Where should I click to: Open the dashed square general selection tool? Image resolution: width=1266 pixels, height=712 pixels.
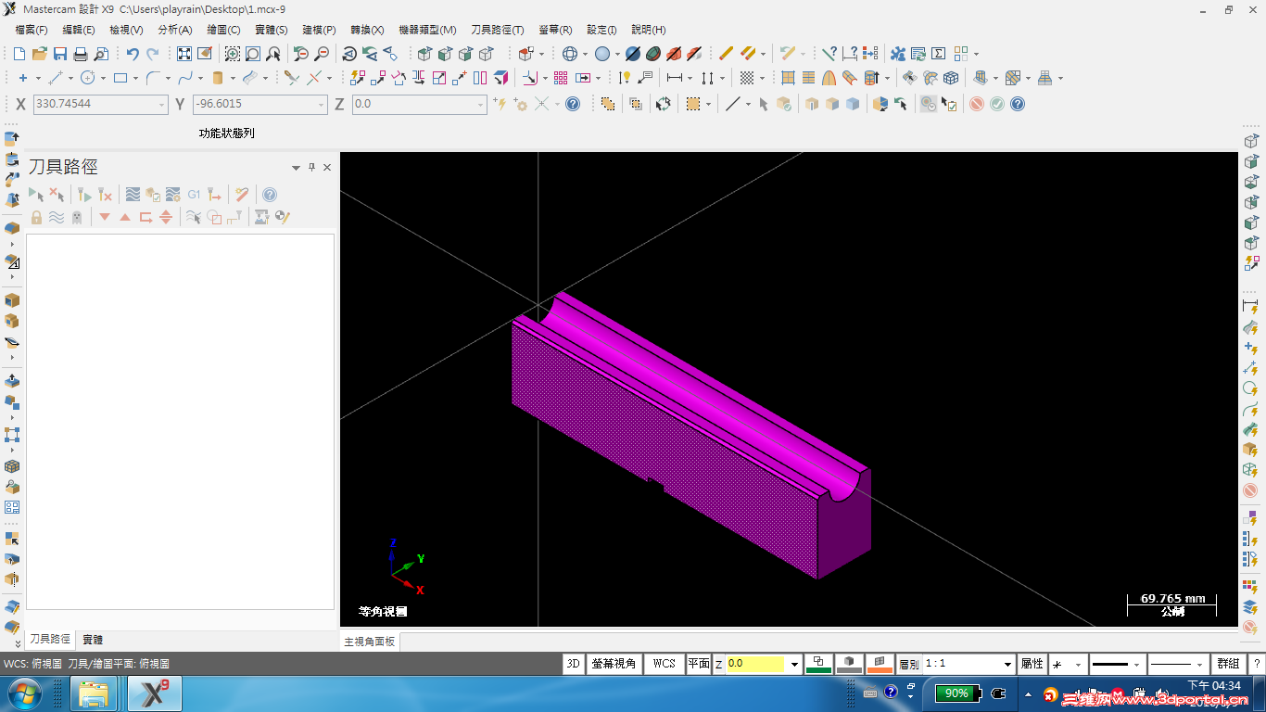click(692, 104)
